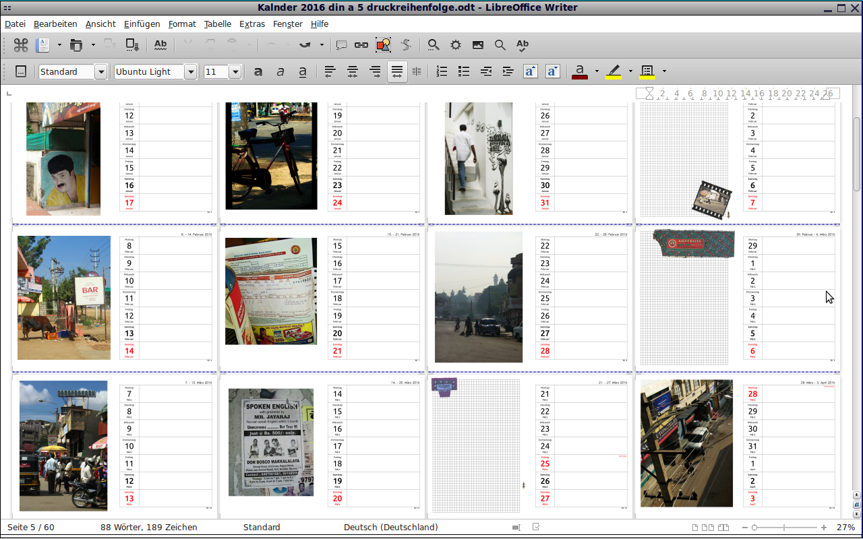Toggle justified text alignment
Screen dimensions: 863x539
pyautogui.click(x=397, y=71)
